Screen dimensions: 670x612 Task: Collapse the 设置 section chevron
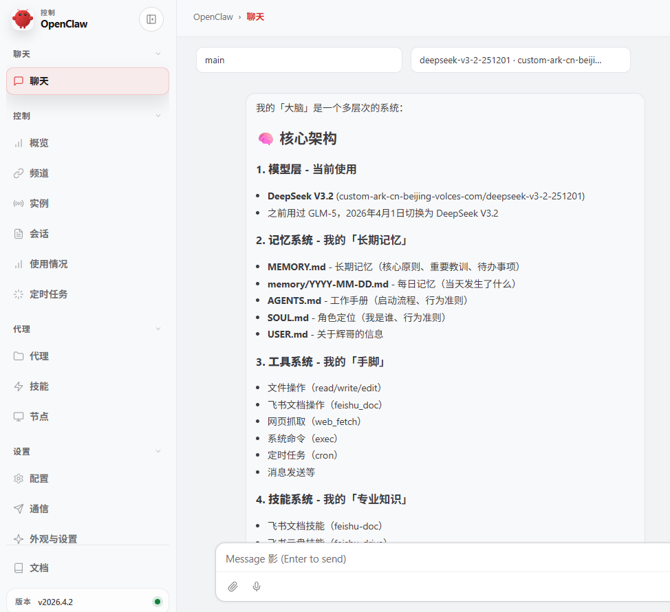tap(159, 451)
